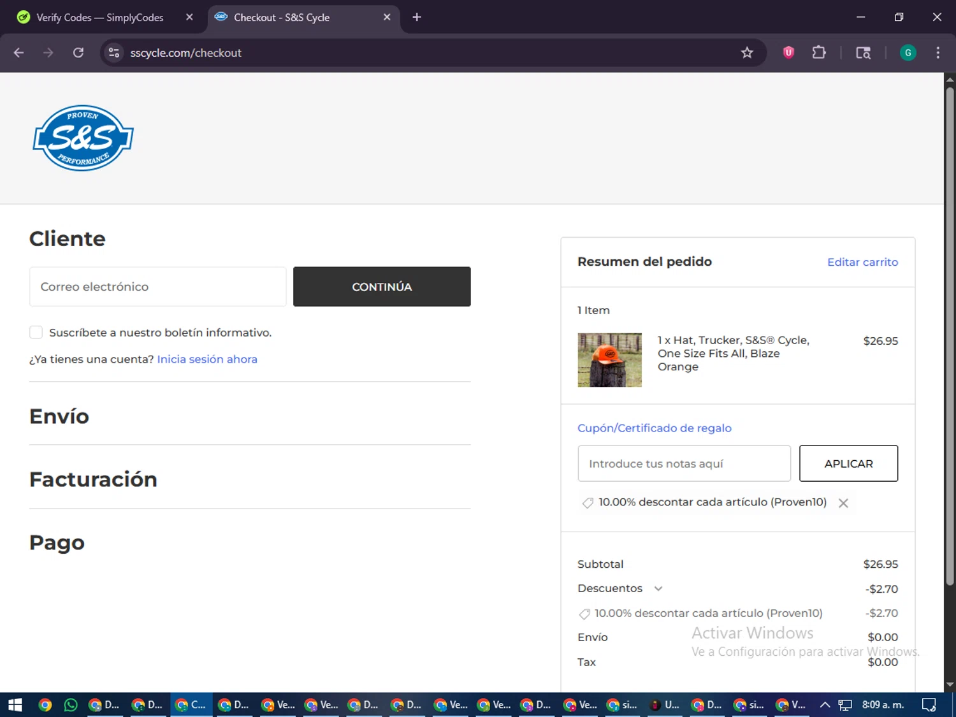Screen dimensions: 956x717
Task: Apply the coupon with the APLICAR button
Action: [x=848, y=463]
